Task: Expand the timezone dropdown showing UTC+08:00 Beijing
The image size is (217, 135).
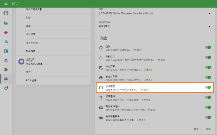Action: (x=155, y=13)
